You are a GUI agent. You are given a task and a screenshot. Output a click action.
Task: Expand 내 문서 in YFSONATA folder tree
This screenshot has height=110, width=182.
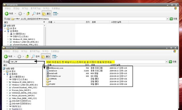pyautogui.click(x=5, y=28)
